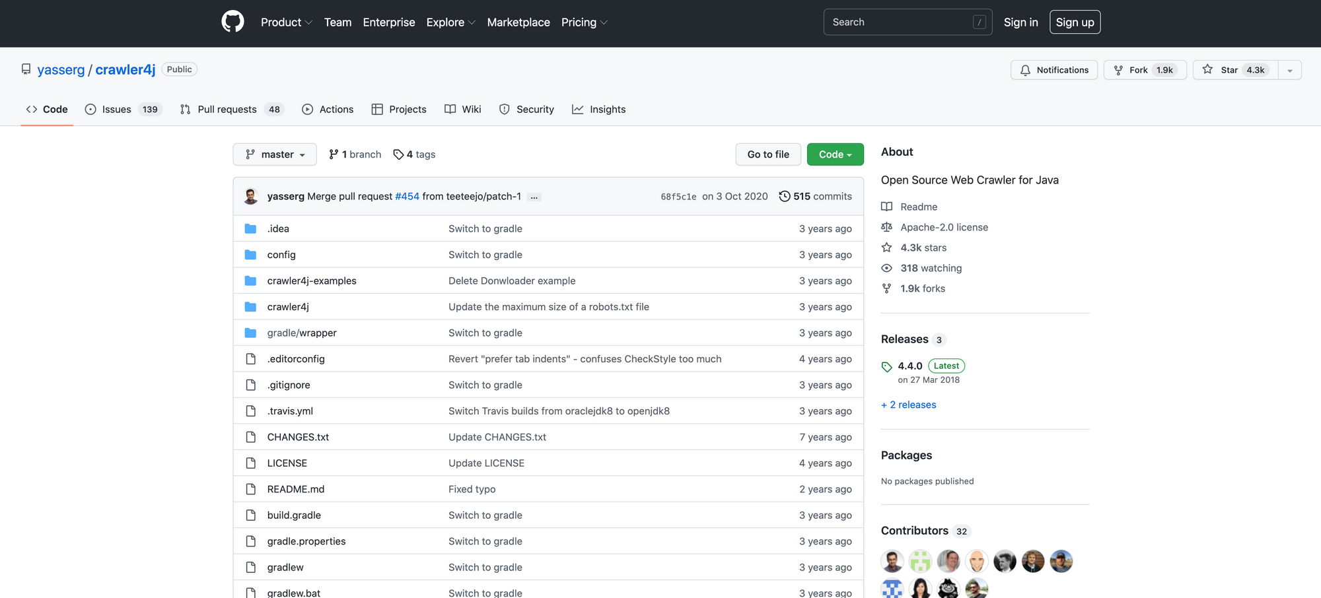Switch to the Issues tab
1321x598 pixels.
[124, 110]
